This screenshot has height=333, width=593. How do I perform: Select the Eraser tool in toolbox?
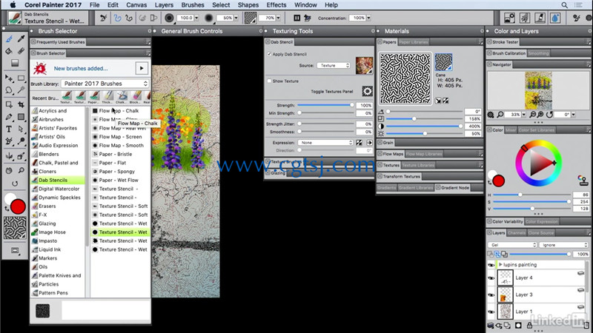coord(21,51)
